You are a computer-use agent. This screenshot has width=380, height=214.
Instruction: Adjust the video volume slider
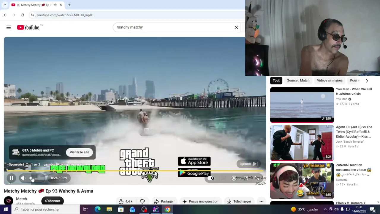[x=36, y=178]
